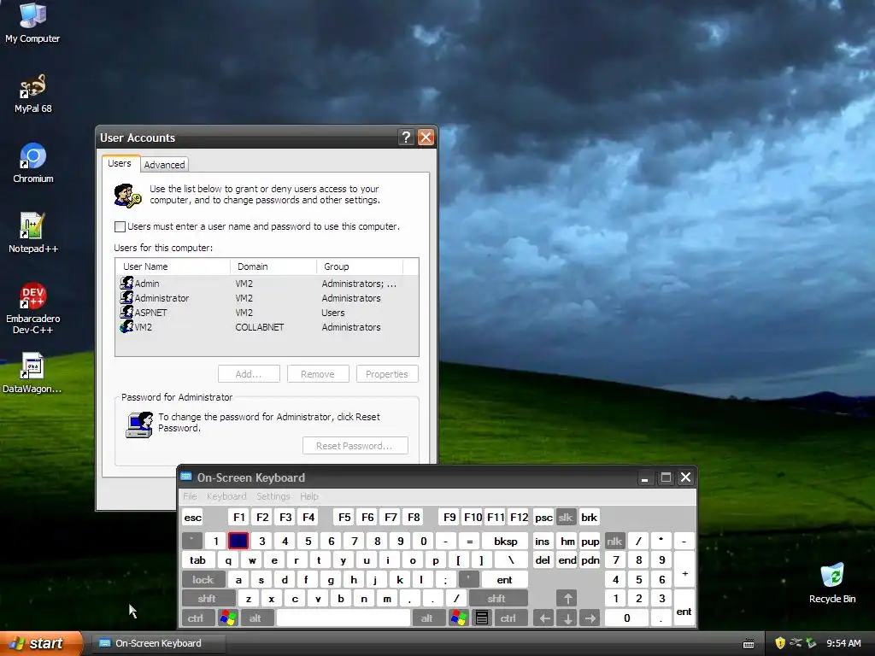
Task: Click the up arrow key
Action: click(x=567, y=599)
